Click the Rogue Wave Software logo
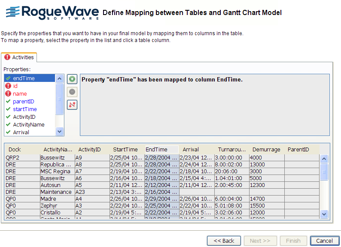Screen dimensions: 341x247 click(52, 13)
